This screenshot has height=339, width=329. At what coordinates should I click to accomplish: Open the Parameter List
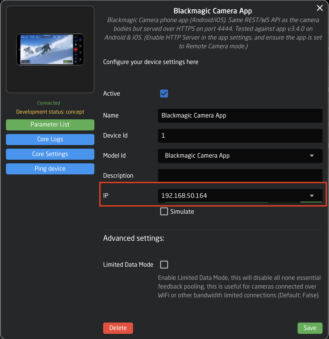click(x=50, y=125)
